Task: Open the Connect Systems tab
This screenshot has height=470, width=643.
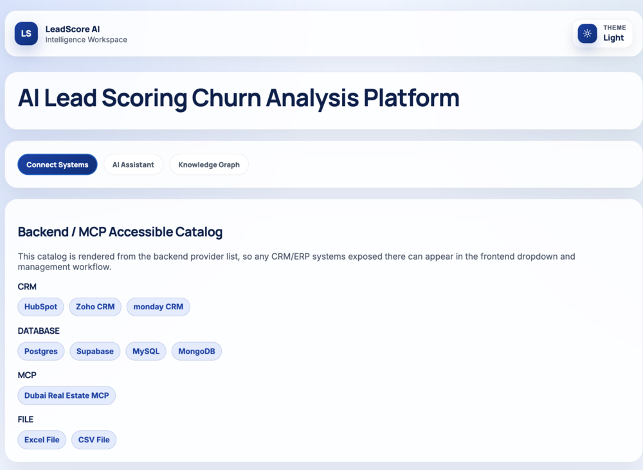Action: click(57, 165)
